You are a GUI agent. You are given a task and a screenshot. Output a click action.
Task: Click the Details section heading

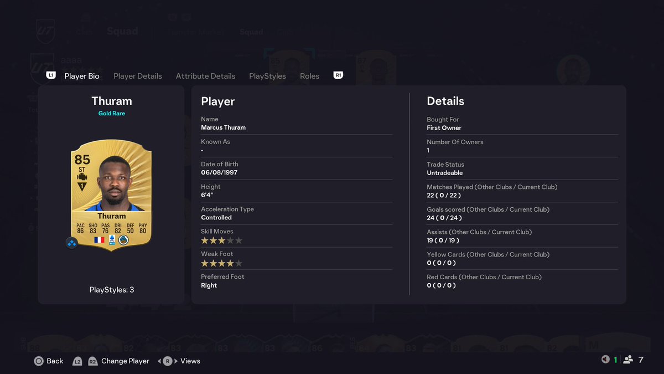[x=445, y=101]
